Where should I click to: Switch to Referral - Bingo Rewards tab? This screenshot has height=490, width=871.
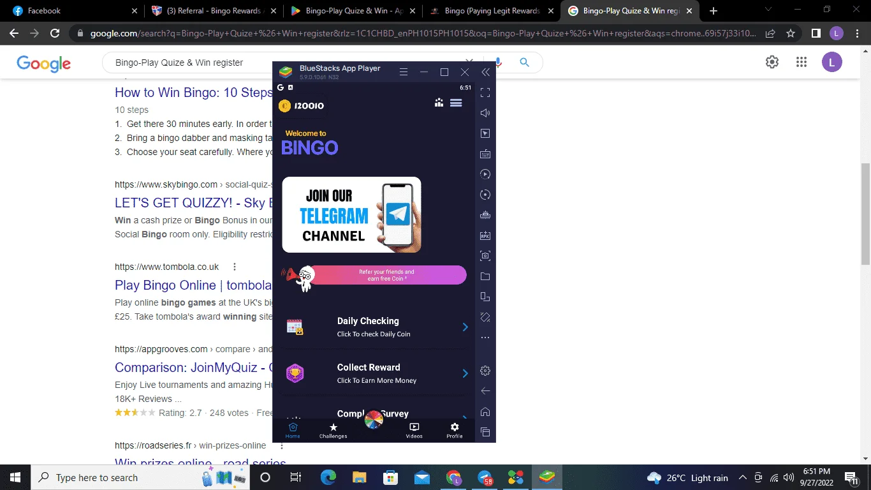point(214,11)
